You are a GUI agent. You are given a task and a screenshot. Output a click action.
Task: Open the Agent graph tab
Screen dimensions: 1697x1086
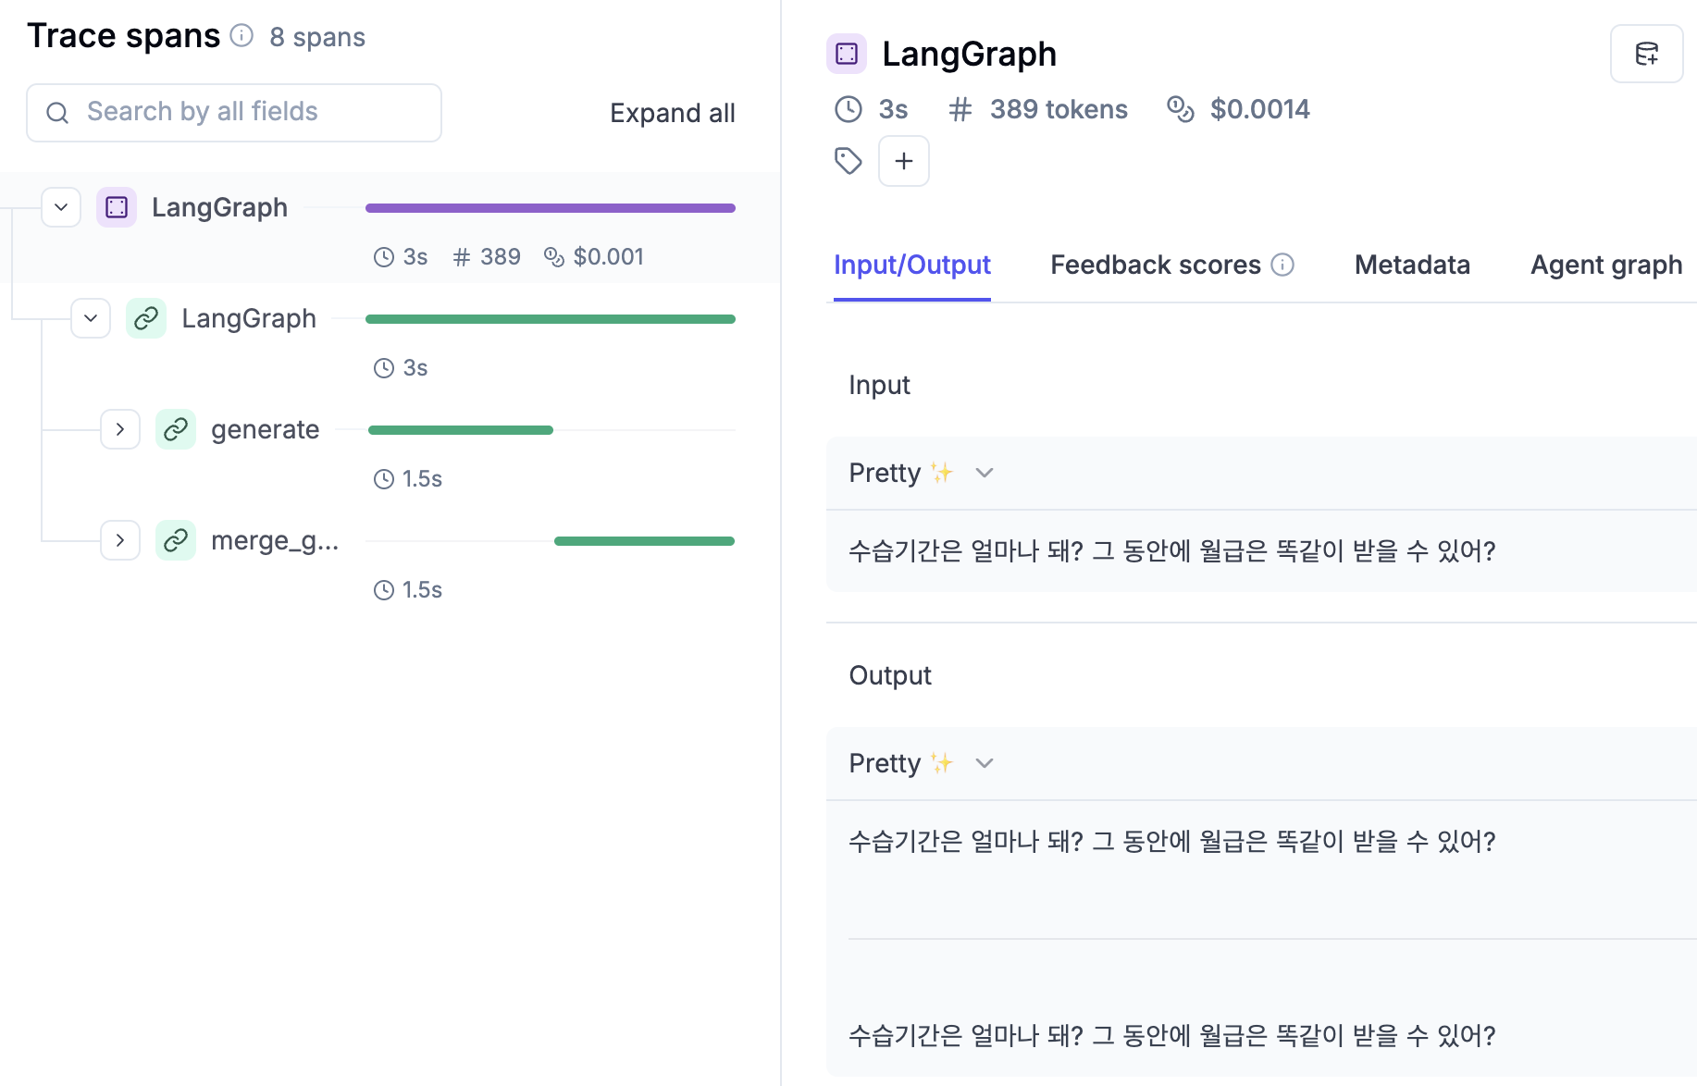tap(1606, 265)
